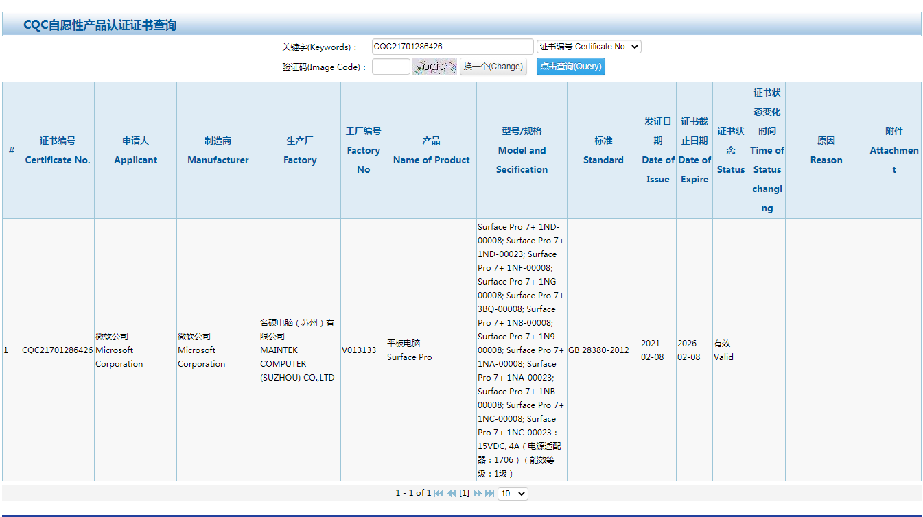Click the Date of Expire column header

pyautogui.click(x=694, y=150)
